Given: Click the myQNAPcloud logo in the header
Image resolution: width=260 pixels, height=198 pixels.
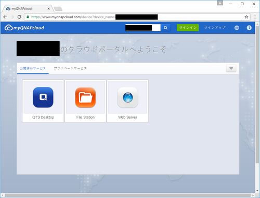Looking at the screenshot, I should tap(24, 28).
